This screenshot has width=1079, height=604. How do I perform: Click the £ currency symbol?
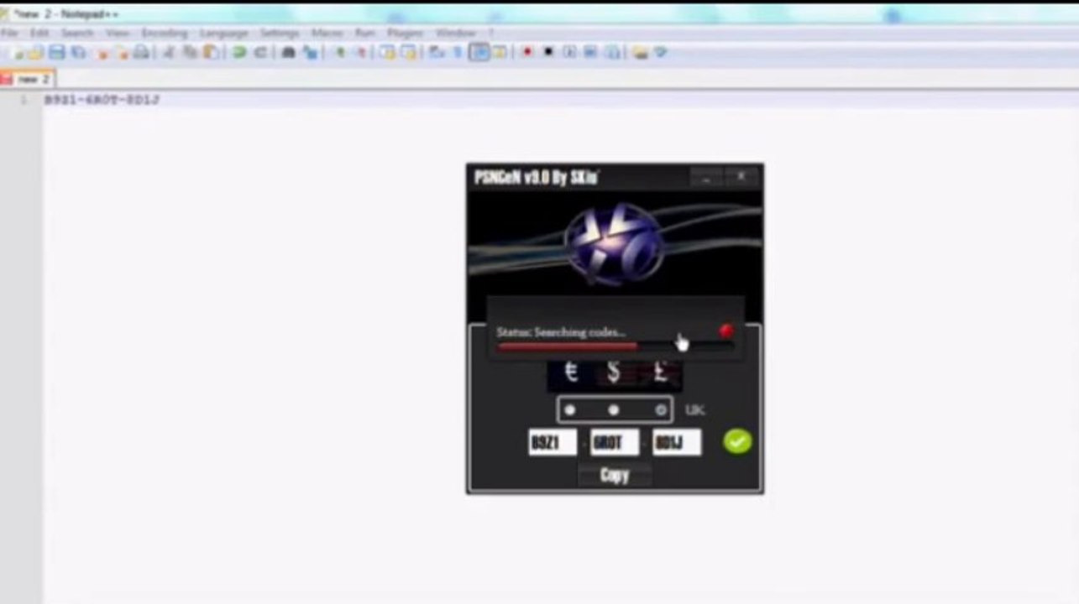tap(660, 372)
